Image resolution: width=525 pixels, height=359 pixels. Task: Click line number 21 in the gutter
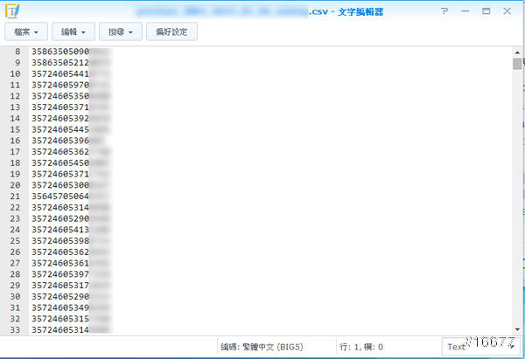[x=15, y=197]
